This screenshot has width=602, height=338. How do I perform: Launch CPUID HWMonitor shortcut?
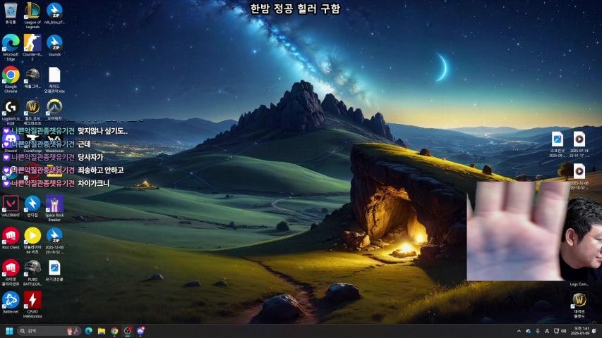click(32, 305)
